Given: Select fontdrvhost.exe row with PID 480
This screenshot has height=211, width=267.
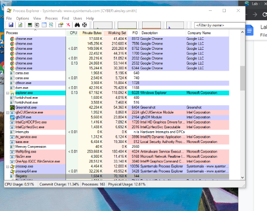Looking at the screenshot, I should pyautogui.click(x=117, y=97).
